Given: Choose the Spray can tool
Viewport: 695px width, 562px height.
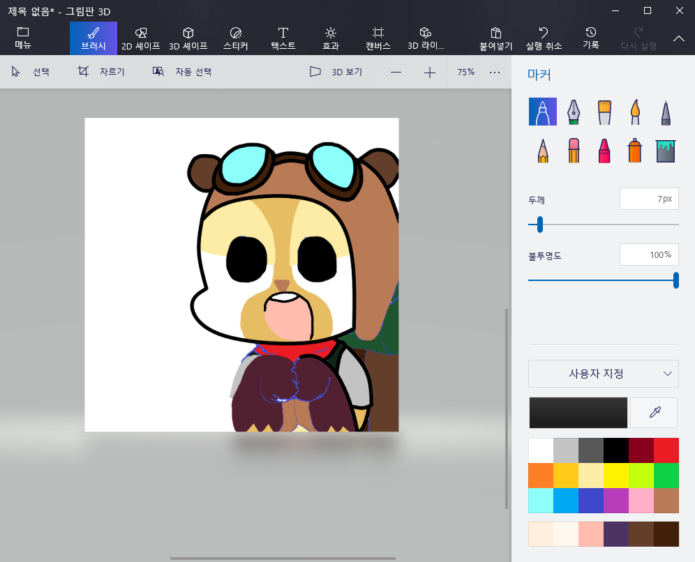Looking at the screenshot, I should [635, 150].
